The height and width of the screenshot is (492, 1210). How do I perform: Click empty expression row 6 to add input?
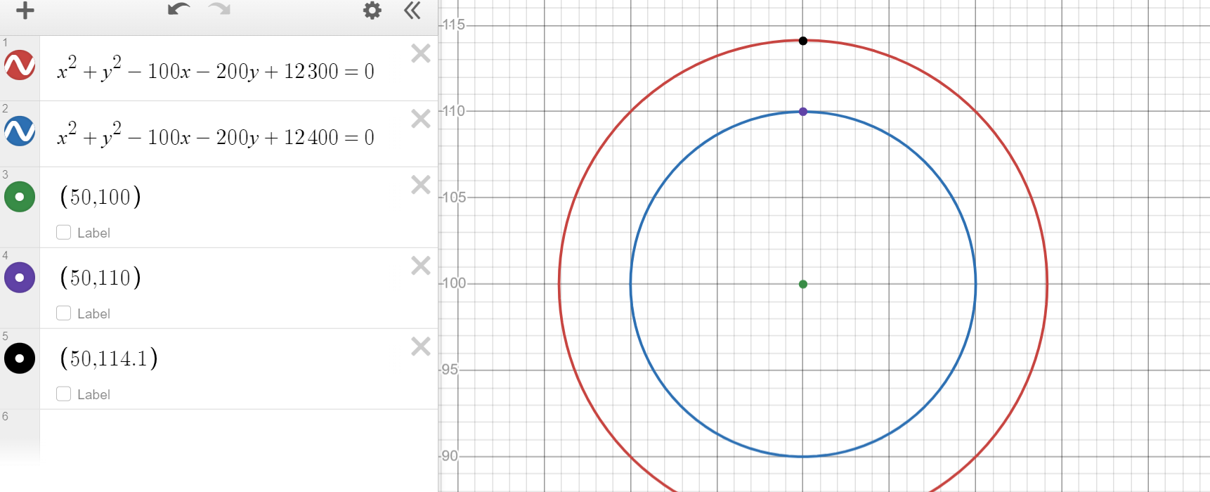point(239,436)
